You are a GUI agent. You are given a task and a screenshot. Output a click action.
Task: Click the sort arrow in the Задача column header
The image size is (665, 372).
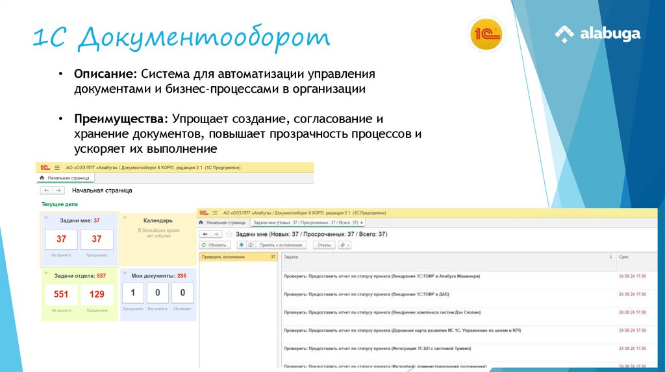coord(610,257)
